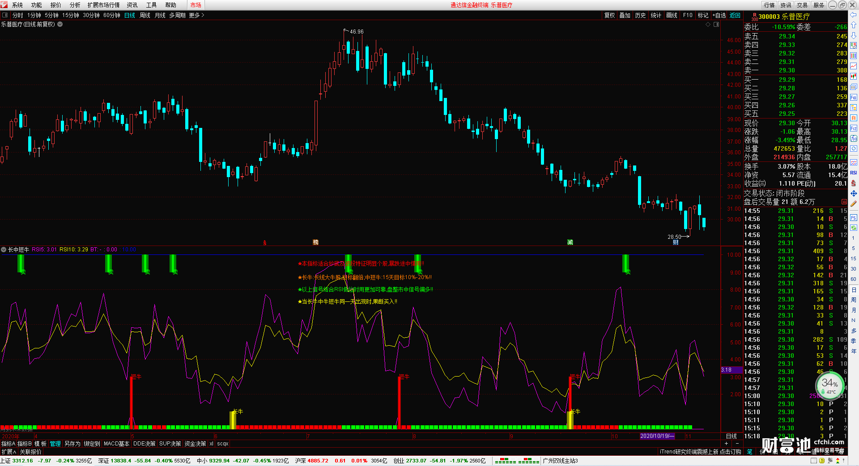This screenshot has height=466, width=859.
Task: Click the 返回 back button
Action: 735,15
